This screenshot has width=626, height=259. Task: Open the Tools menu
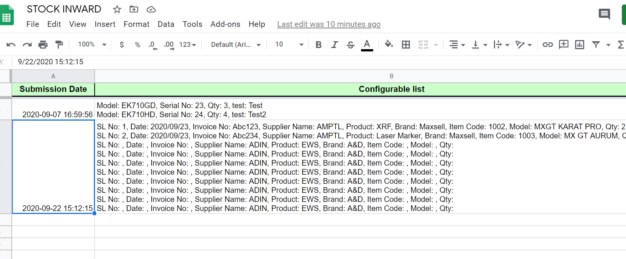click(192, 24)
